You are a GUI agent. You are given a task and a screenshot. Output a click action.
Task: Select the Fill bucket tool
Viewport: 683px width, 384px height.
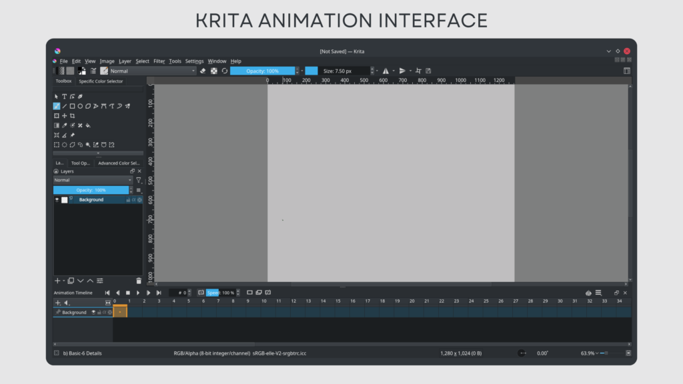coord(88,125)
